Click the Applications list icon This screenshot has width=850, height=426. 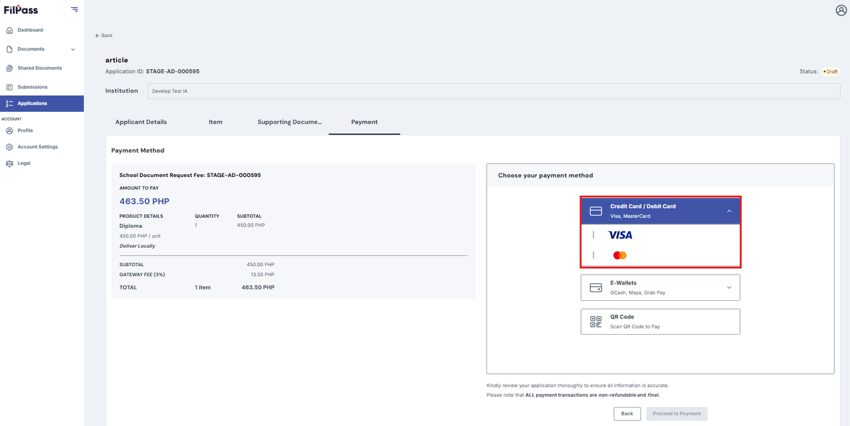coord(9,103)
